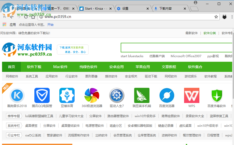
Task: Click the 河东软件园 site logo
Action: (x=27, y=50)
